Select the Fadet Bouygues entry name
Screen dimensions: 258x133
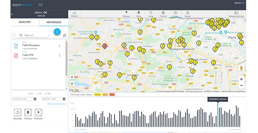tap(31, 45)
